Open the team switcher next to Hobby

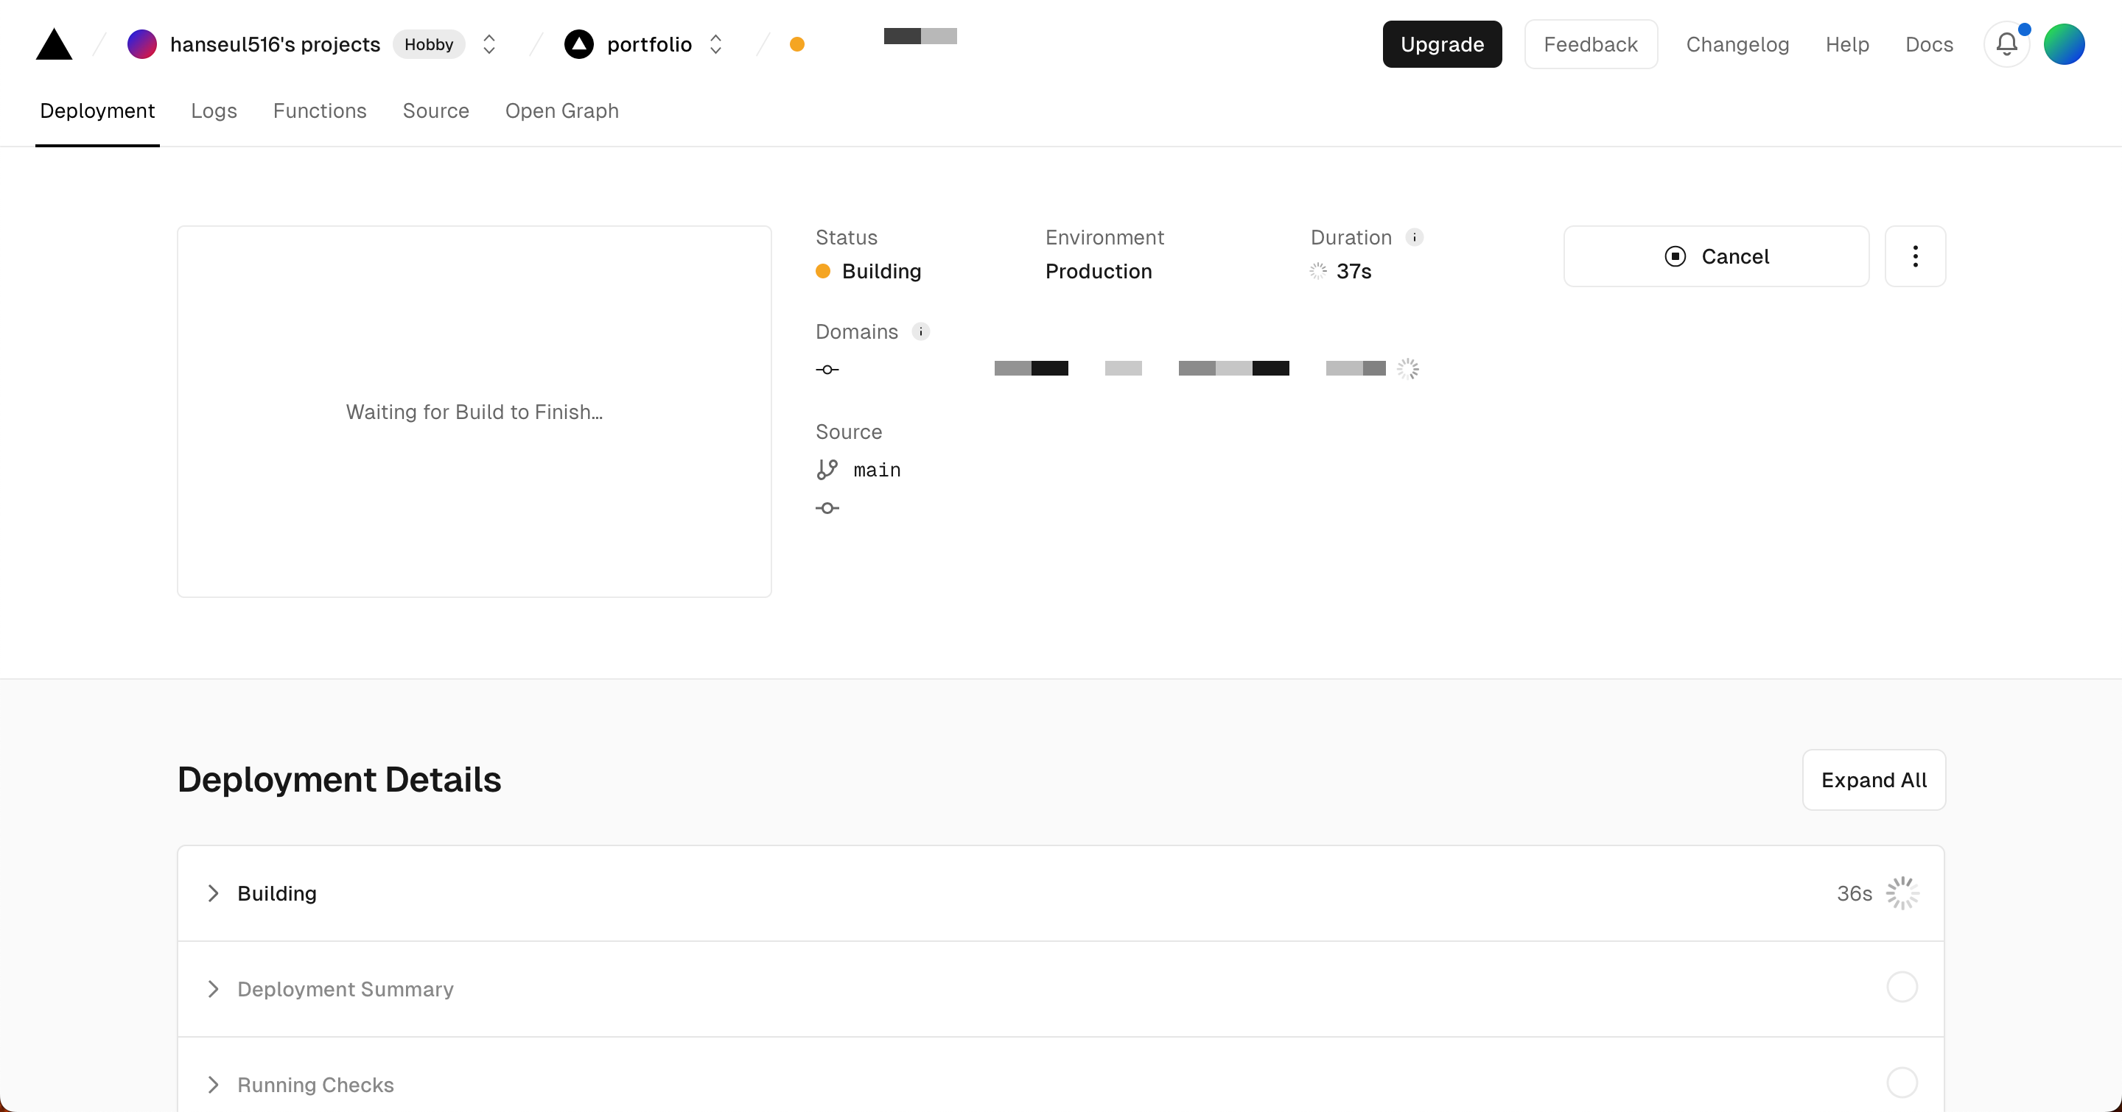point(489,44)
